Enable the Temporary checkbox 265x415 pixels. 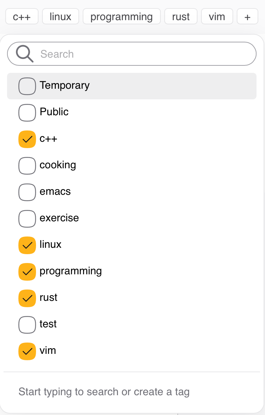(x=27, y=86)
